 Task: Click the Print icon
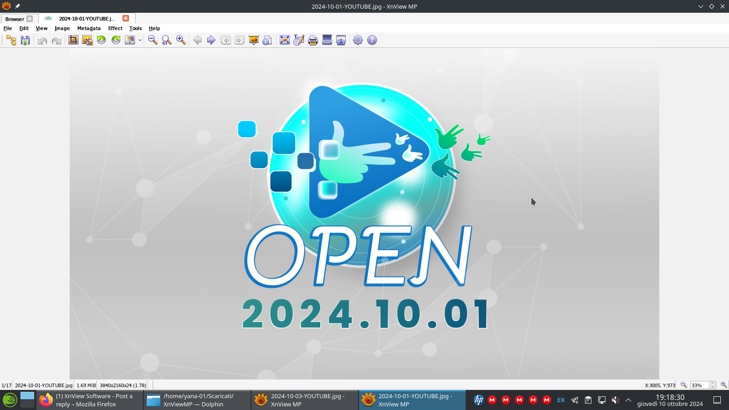coord(313,40)
